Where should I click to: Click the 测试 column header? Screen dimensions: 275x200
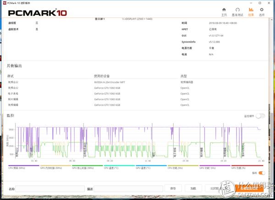(11, 76)
